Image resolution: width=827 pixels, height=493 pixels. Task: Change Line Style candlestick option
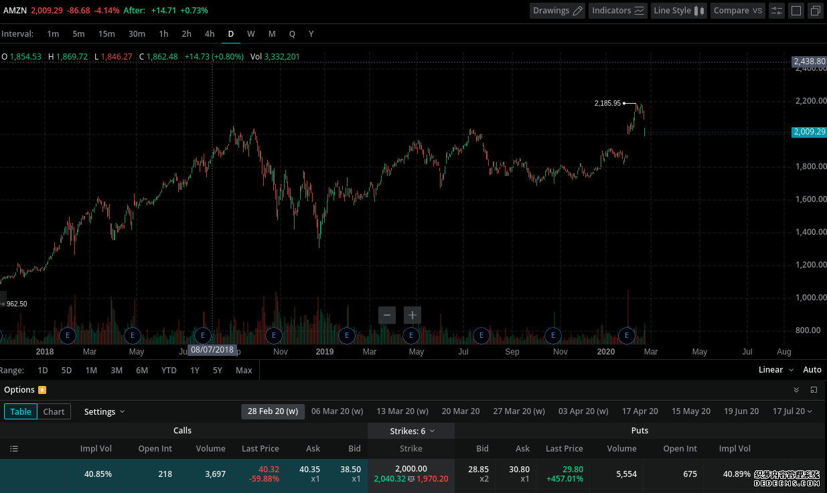(678, 11)
